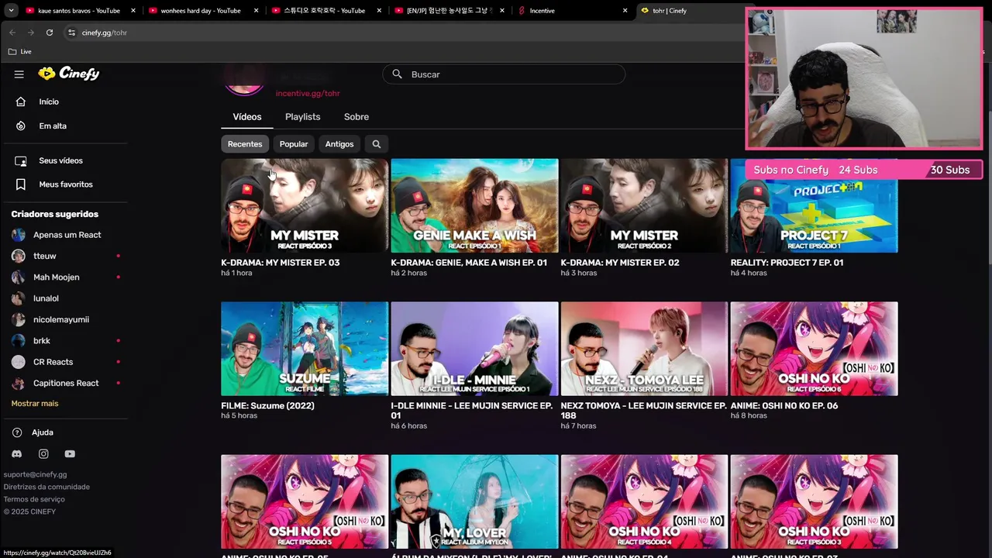992x558 pixels.
Task: Expand Mostrar mais suggested creators
Action: pyautogui.click(x=35, y=404)
